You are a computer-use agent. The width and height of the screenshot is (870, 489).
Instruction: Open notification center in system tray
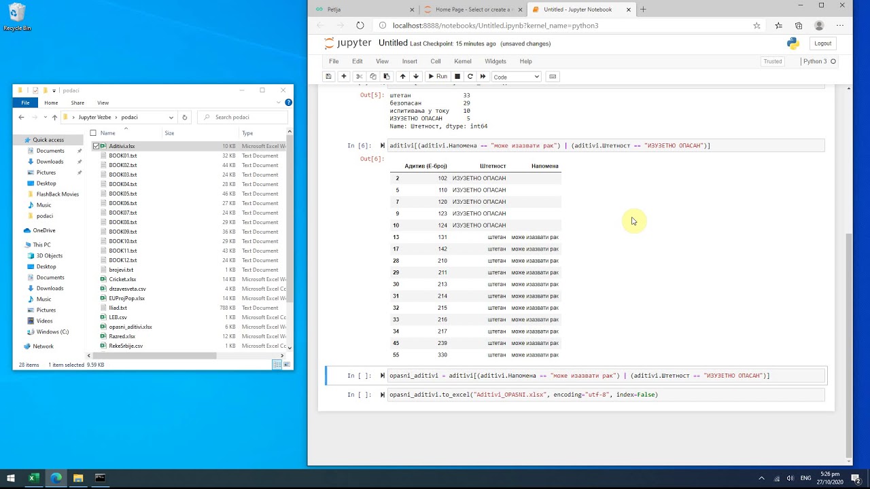(856, 478)
